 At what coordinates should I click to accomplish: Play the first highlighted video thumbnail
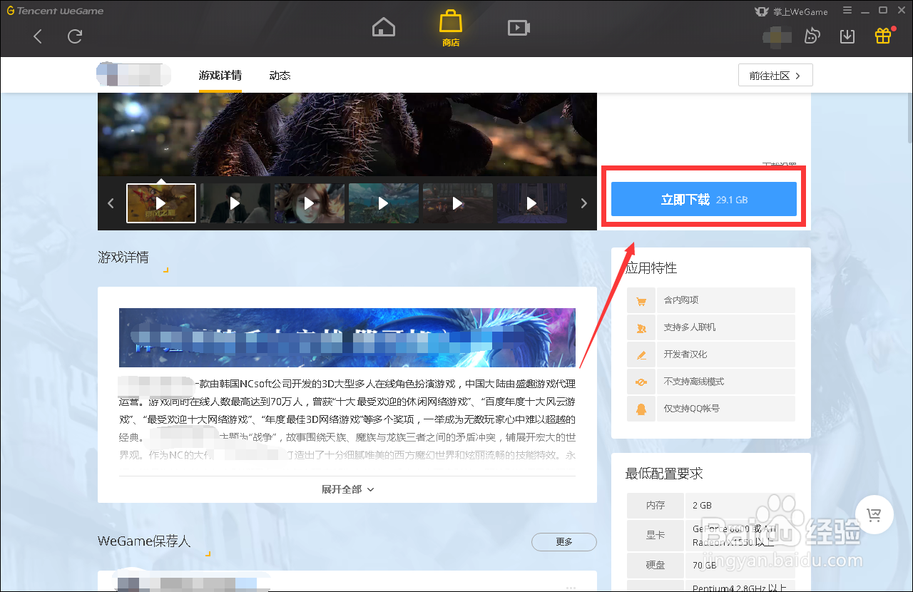tap(161, 203)
